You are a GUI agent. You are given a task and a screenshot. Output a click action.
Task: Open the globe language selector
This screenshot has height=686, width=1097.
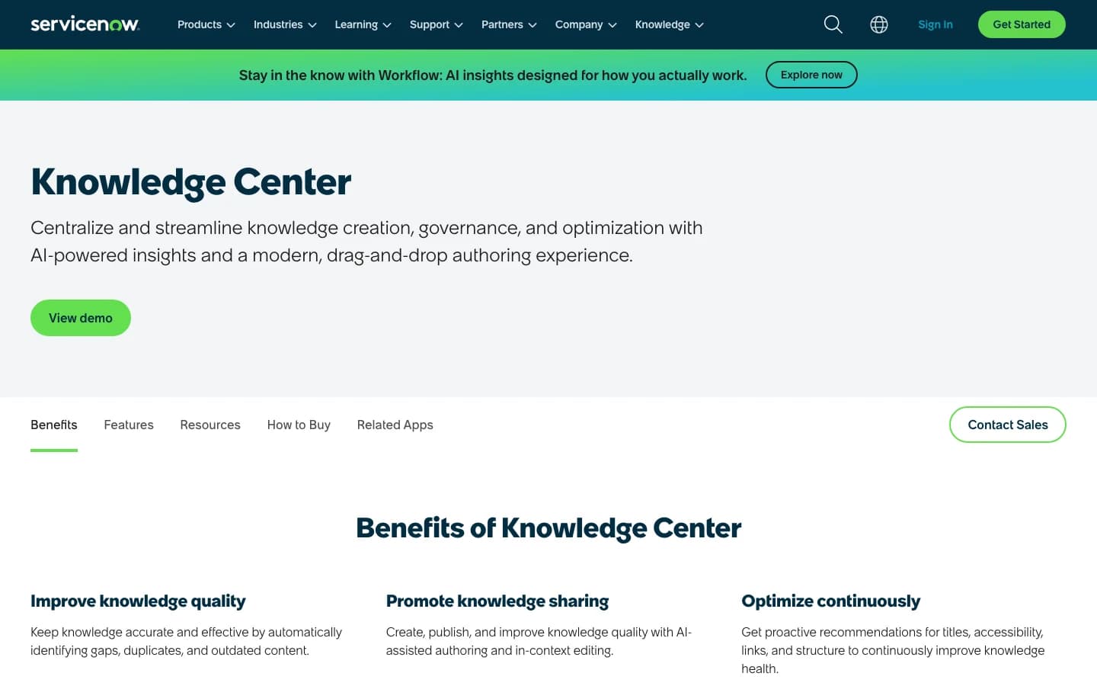879,24
